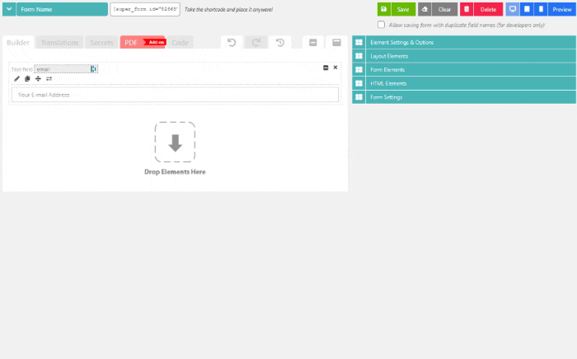Remove the email Text field element

pyautogui.click(x=335, y=68)
